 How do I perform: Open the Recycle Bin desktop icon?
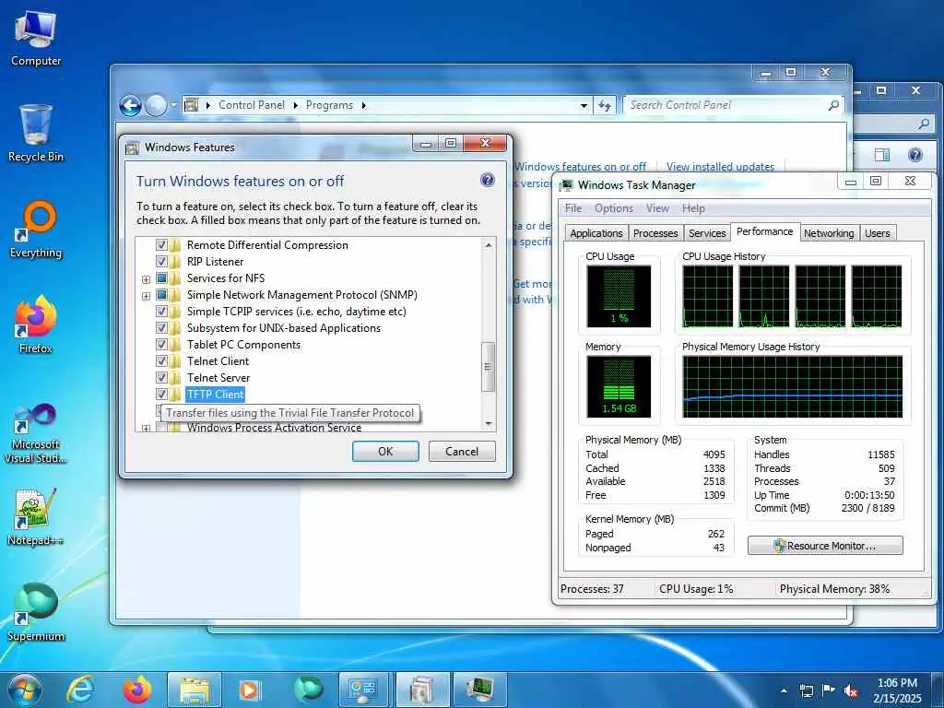[36, 133]
